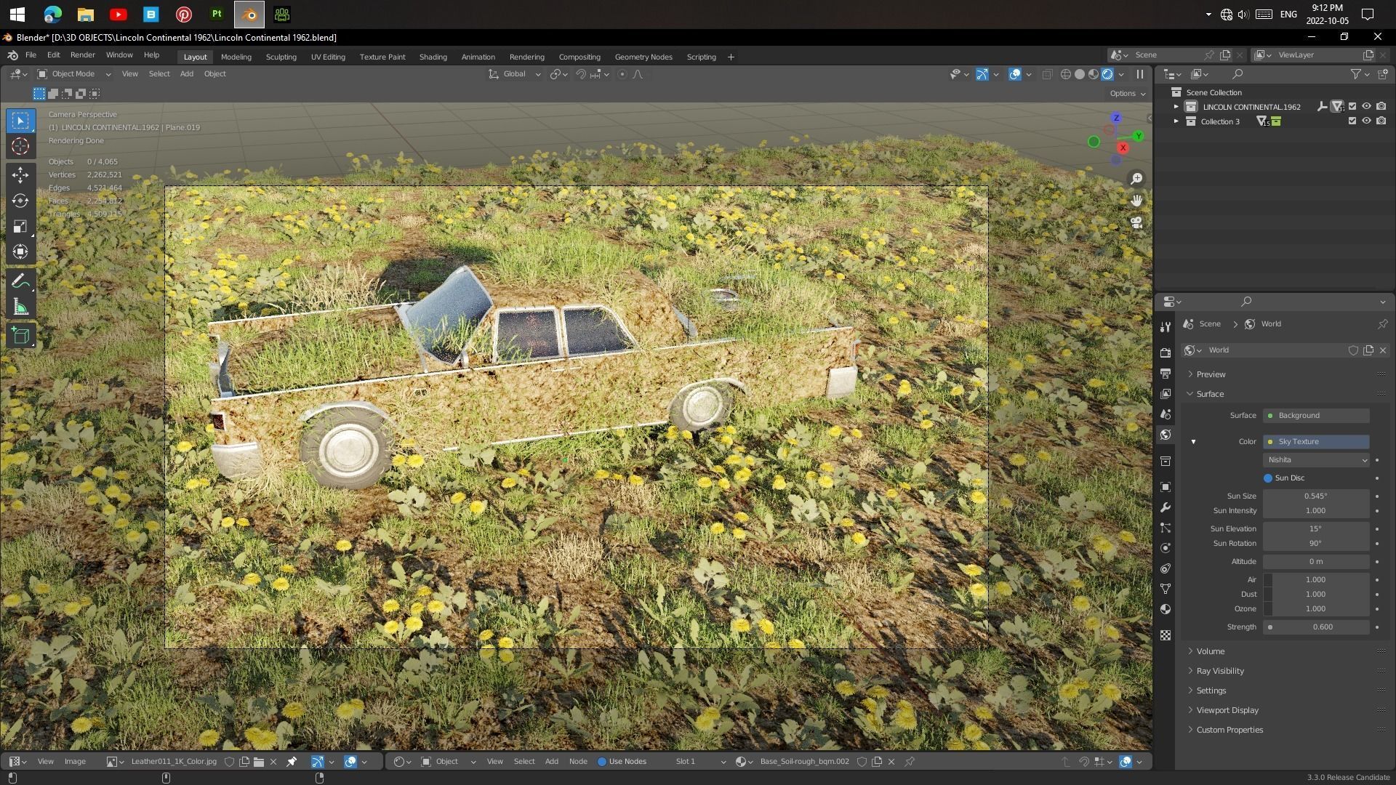Hide LINCOLN CONTINENTAL.1962 collection in viewport
1396x785 pixels.
click(x=1366, y=107)
